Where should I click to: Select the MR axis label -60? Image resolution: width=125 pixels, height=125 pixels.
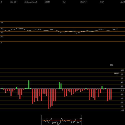pyautogui.click(x=122, y=102)
